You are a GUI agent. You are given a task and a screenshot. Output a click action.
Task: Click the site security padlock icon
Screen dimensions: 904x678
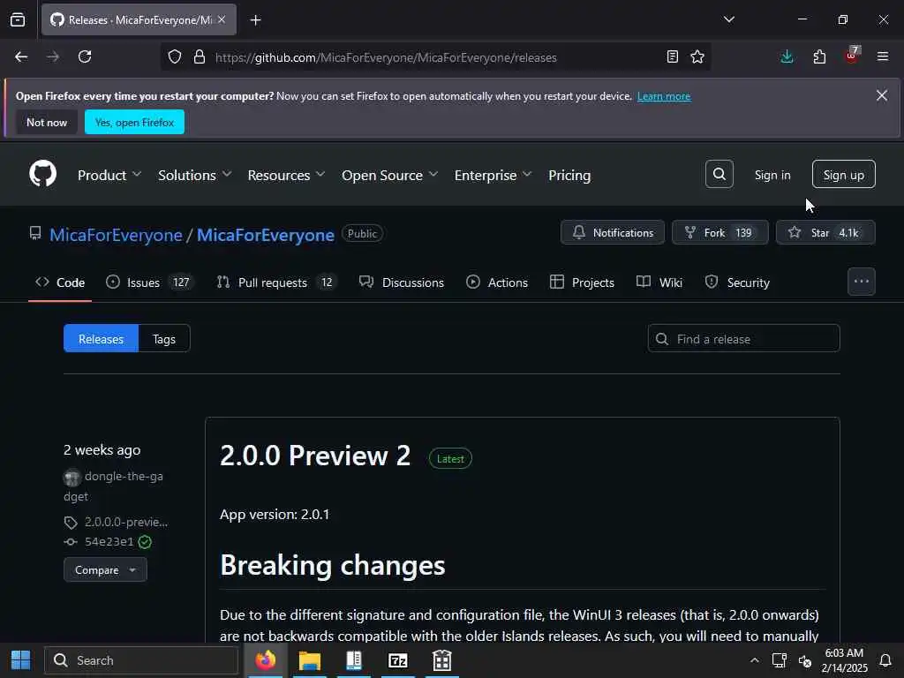tap(200, 57)
